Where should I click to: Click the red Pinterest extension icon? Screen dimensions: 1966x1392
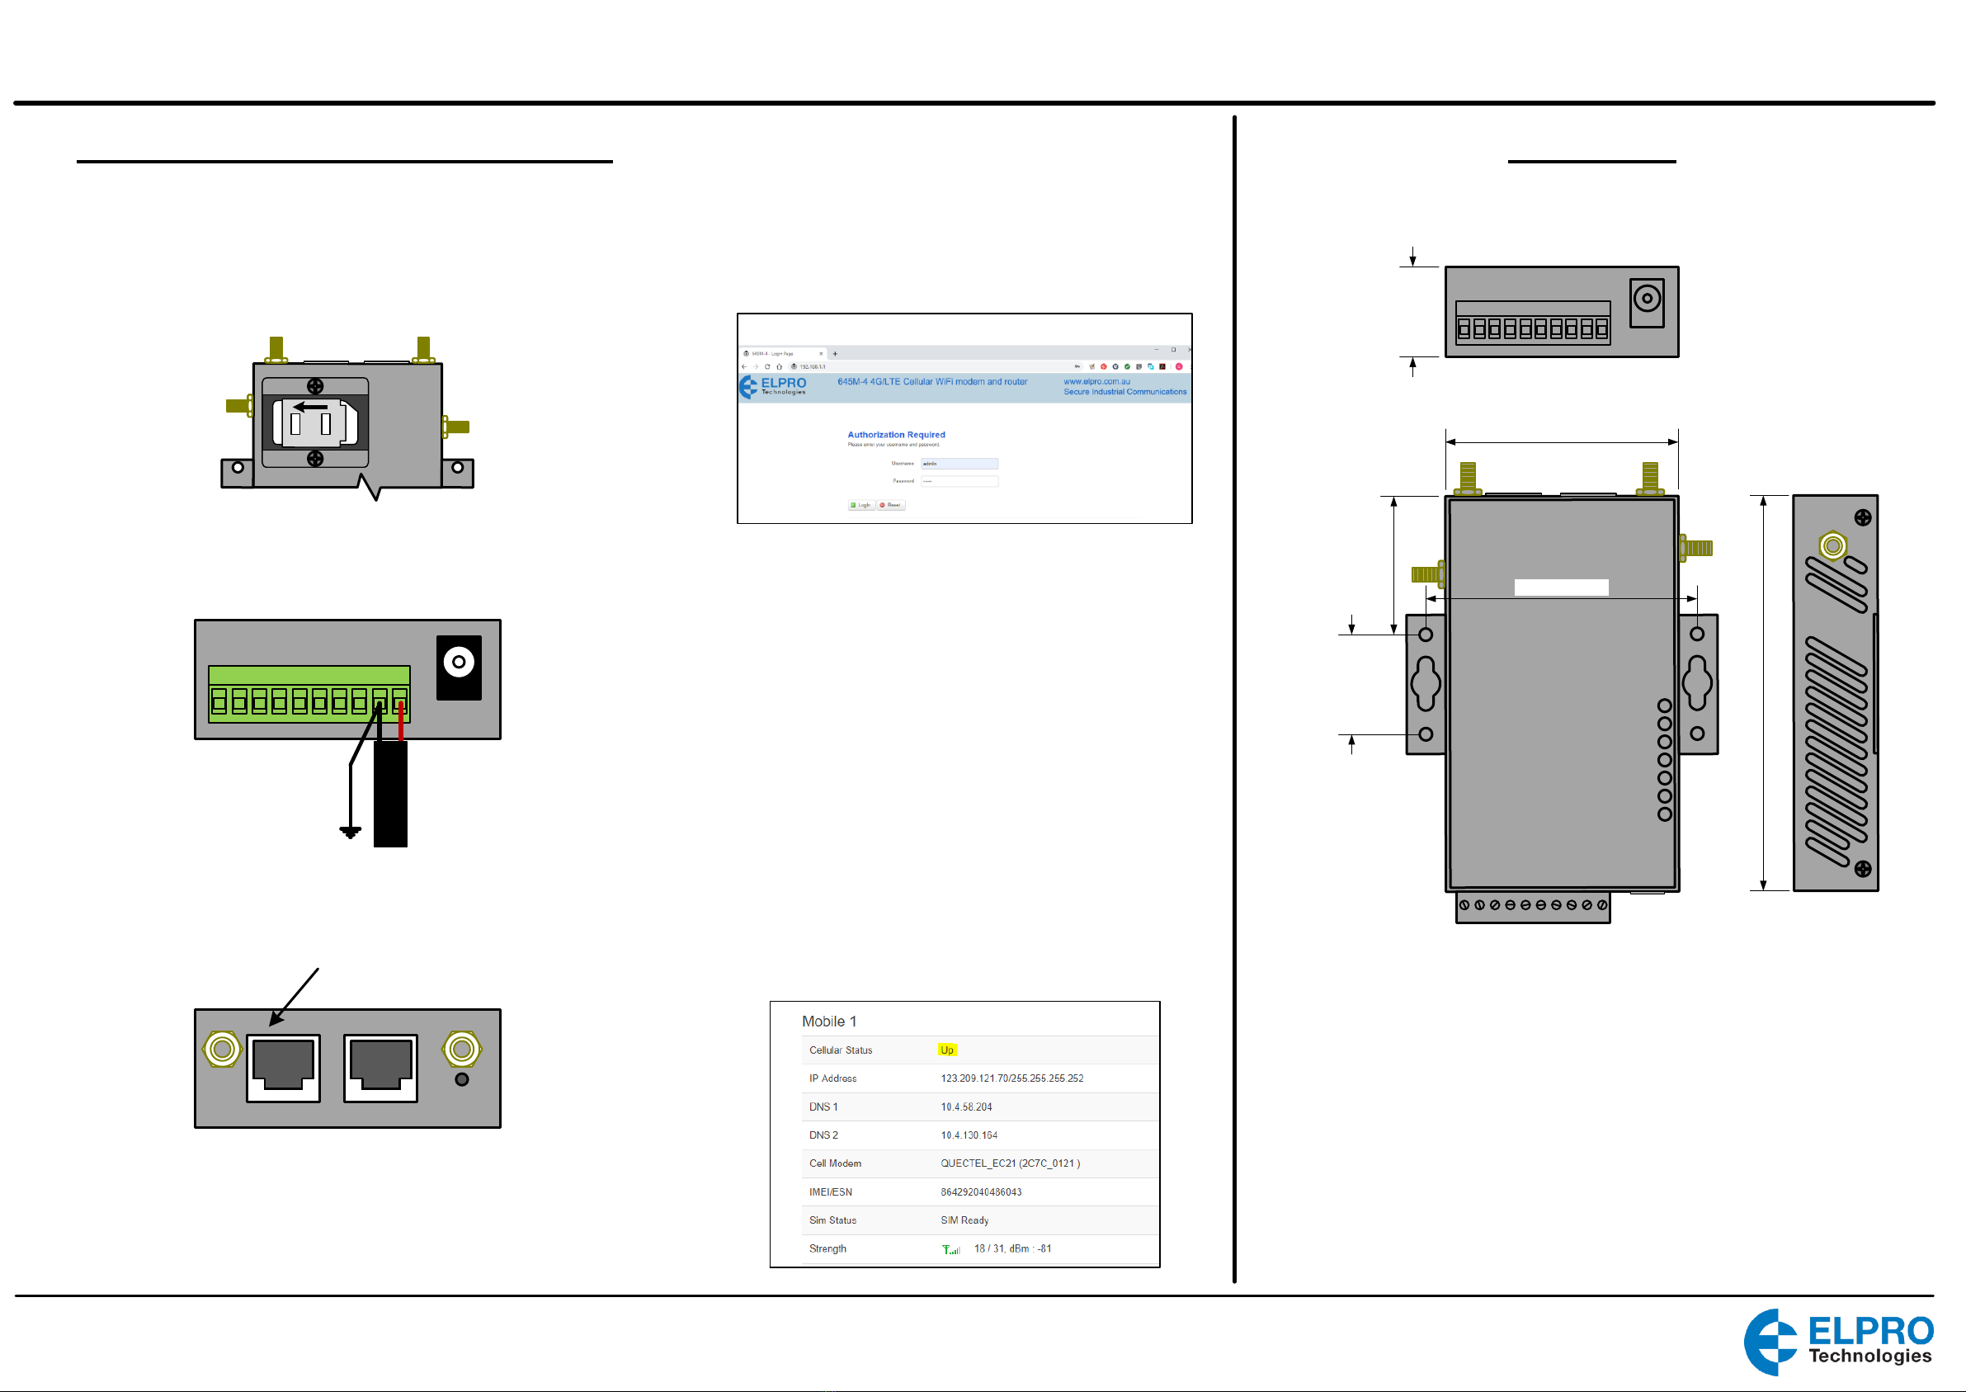(x=1104, y=367)
